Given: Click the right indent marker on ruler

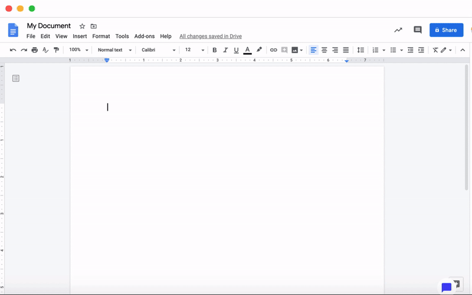Looking at the screenshot, I should 346,61.
